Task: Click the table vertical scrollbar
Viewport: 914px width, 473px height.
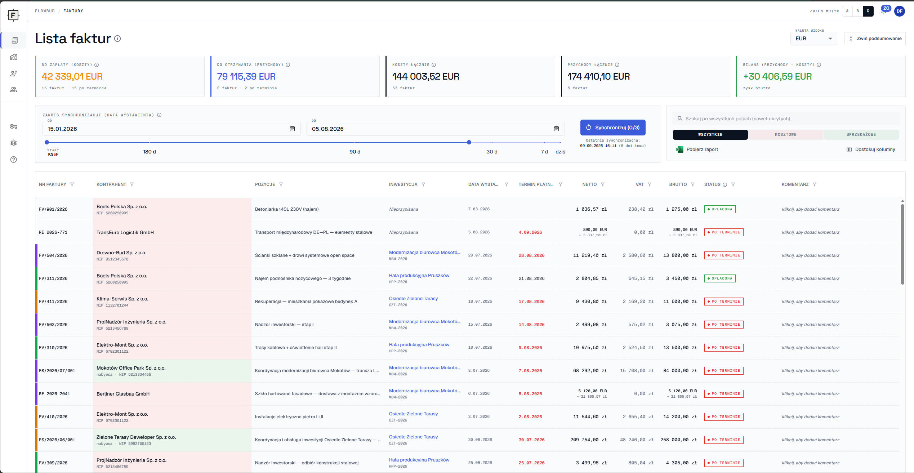Action: (902, 244)
